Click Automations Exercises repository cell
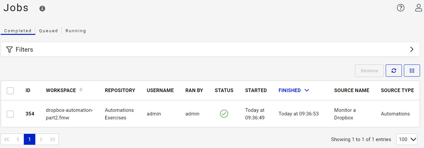Viewport: 424px width, 148px height. 119,114
